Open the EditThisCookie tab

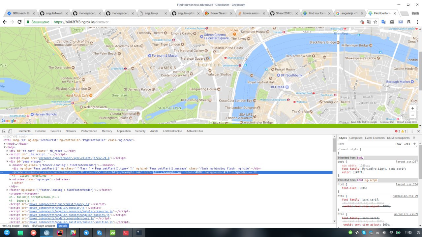172,131
